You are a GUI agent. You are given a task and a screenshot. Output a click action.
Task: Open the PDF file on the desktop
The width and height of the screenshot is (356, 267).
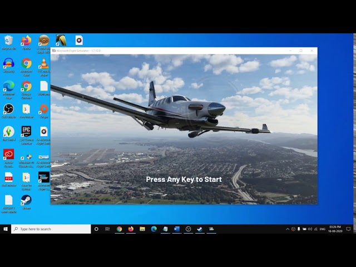pyautogui.click(x=9, y=179)
